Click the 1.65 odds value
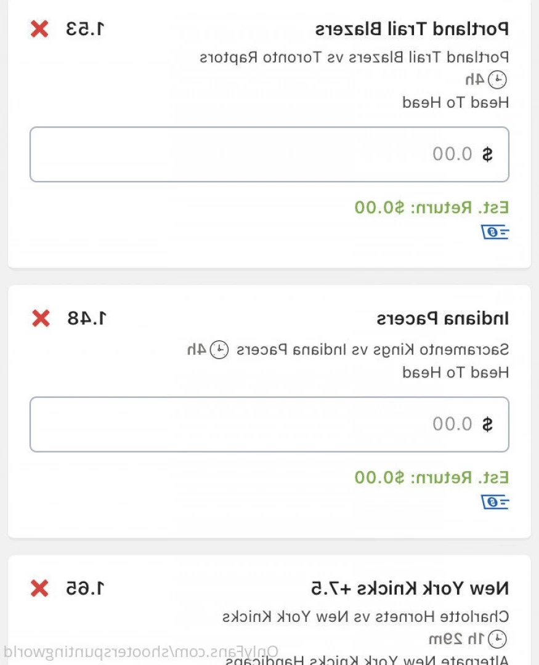Image resolution: width=539 pixels, height=665 pixels. pyautogui.click(x=85, y=589)
